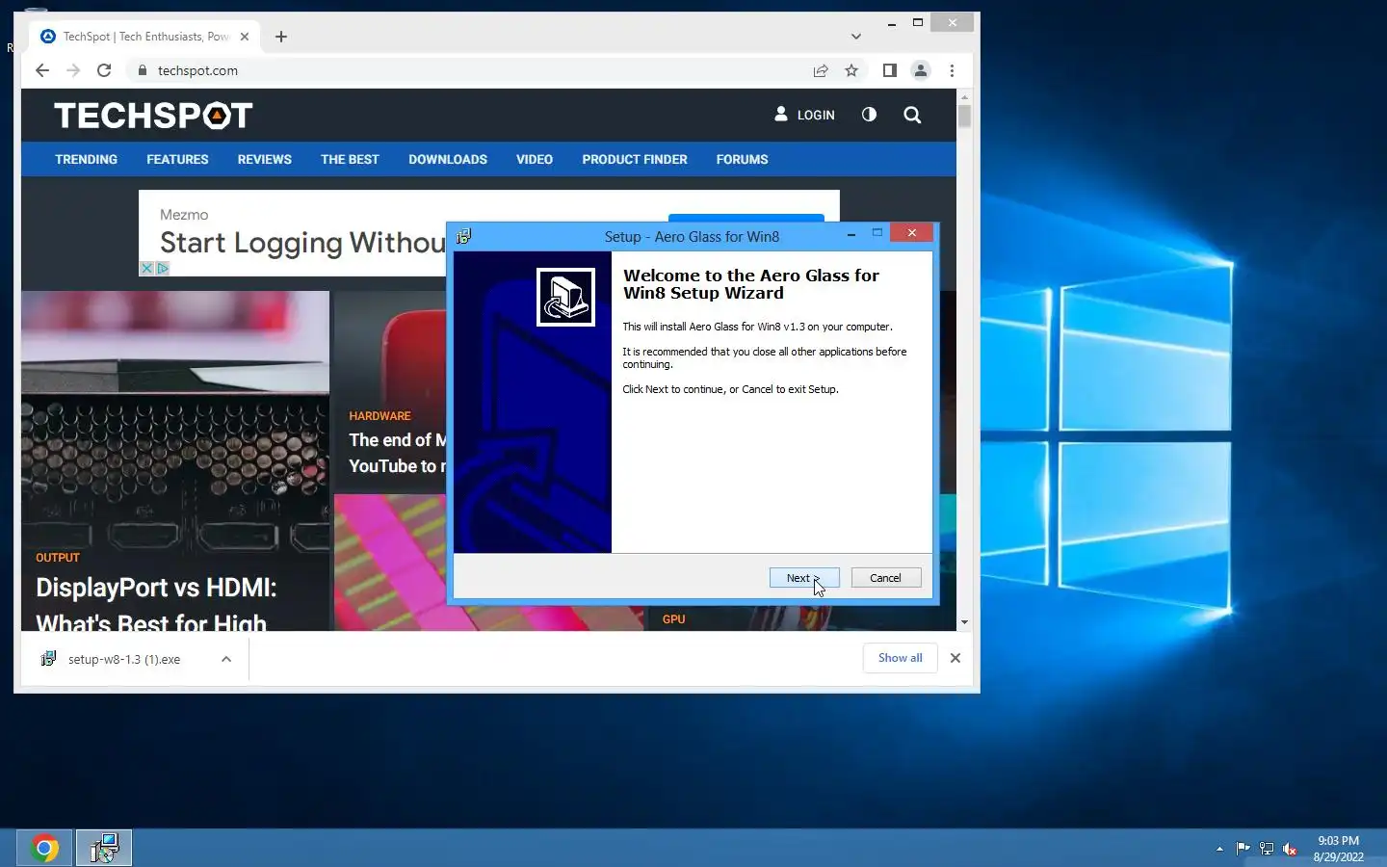The height and width of the screenshot is (867, 1387).
Task: Open Chrome three-dot menu
Action: (x=952, y=70)
